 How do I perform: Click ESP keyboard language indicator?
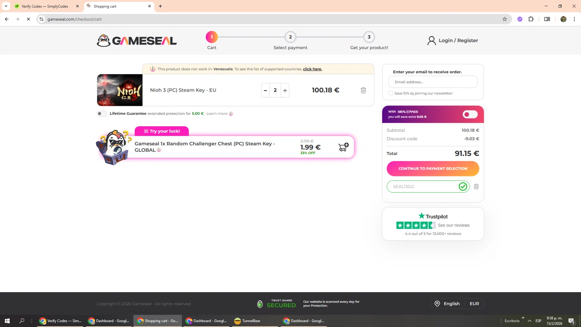[538, 321]
